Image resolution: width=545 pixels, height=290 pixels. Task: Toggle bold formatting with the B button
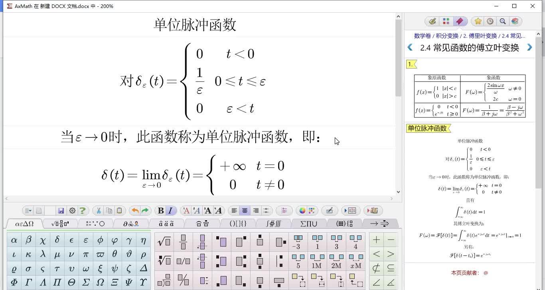click(160, 210)
